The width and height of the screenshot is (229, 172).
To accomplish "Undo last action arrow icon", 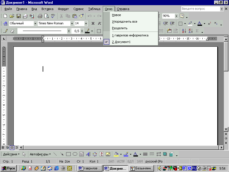I will click(90, 16).
